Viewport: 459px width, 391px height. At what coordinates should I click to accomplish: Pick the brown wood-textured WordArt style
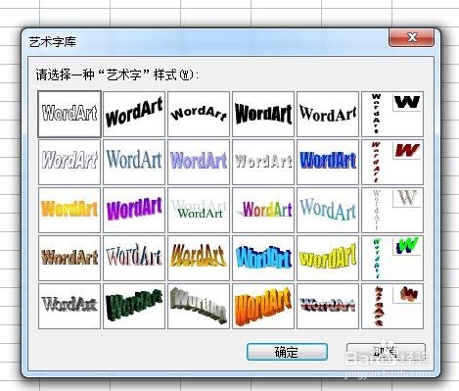(x=69, y=258)
